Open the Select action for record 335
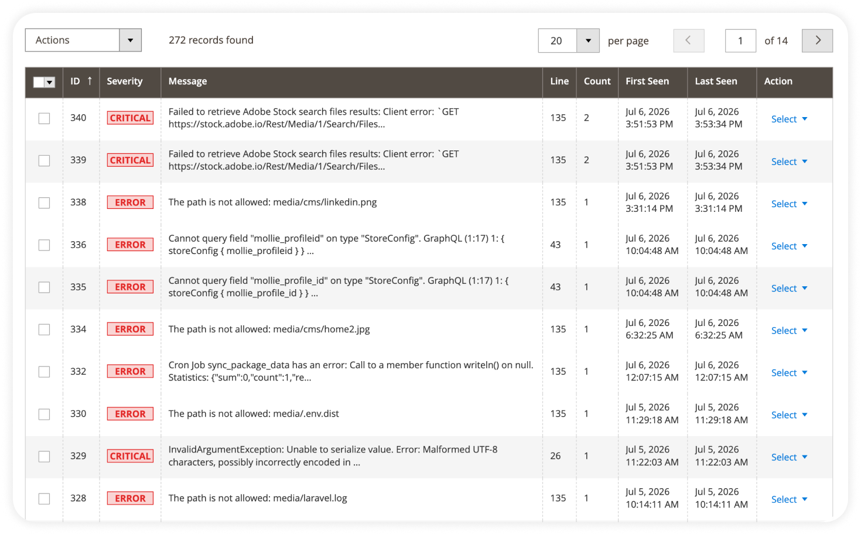The height and width of the screenshot is (535, 861). coord(789,288)
